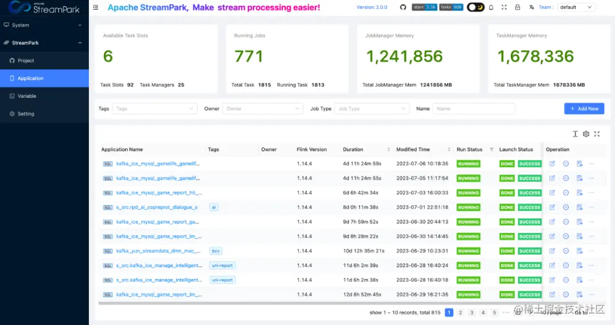Screen dimensions: 615x325
Task: Expand table to fullscreen icon
Action: (597, 134)
